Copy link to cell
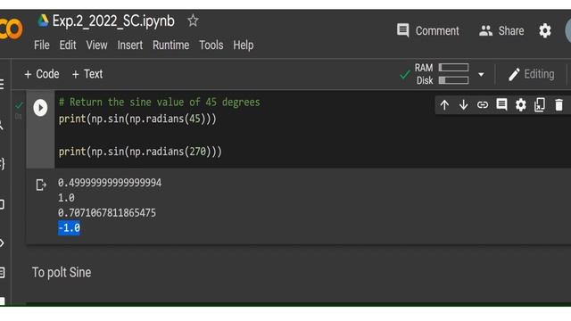The height and width of the screenshot is (321, 571). point(483,105)
